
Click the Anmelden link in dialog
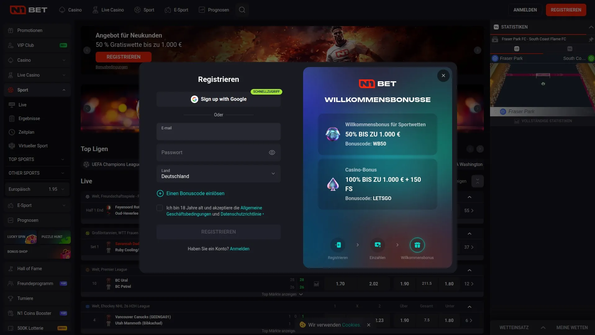(x=239, y=249)
